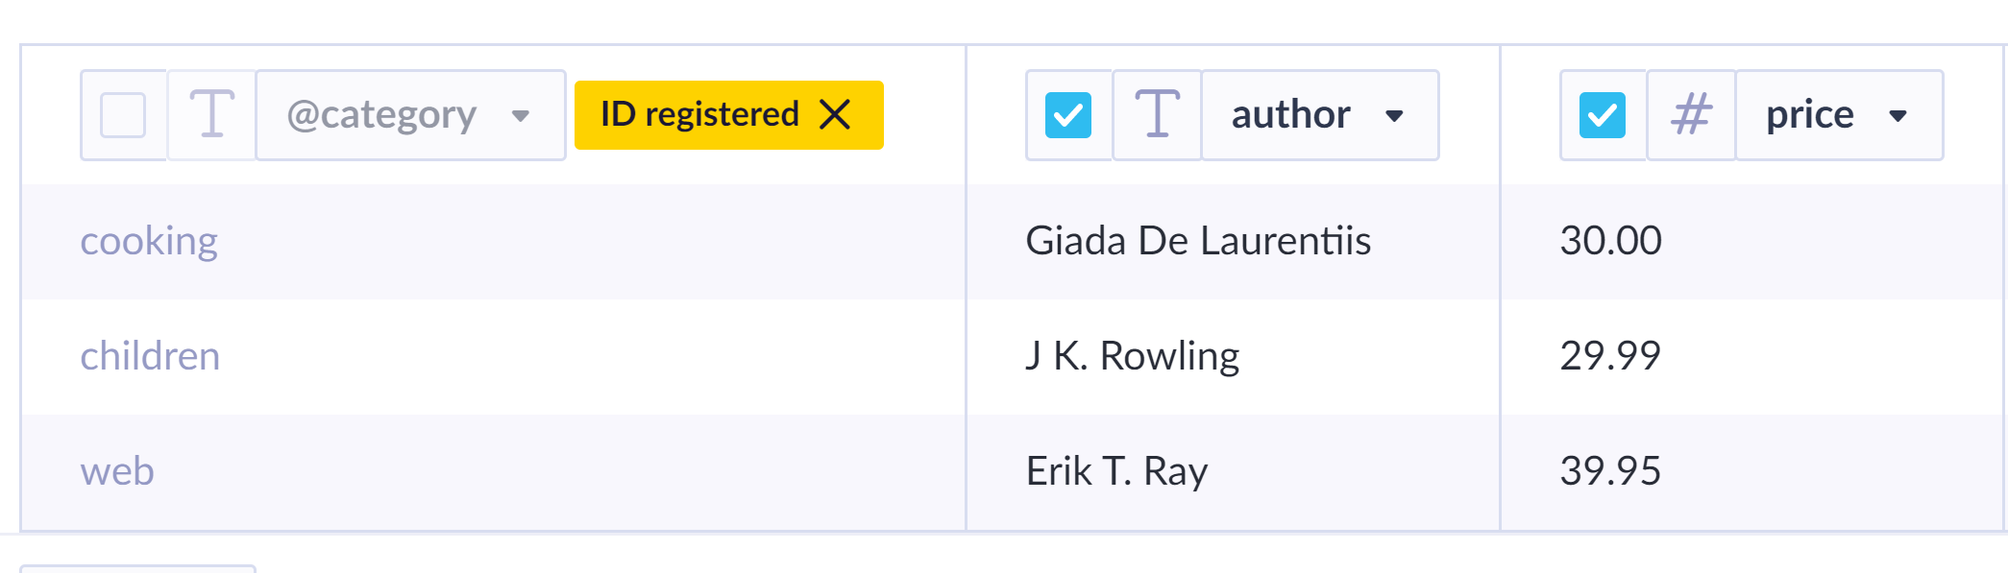The height and width of the screenshot is (573, 2008).
Task: Select the J K. Rowling author cell
Action: tap(1134, 356)
